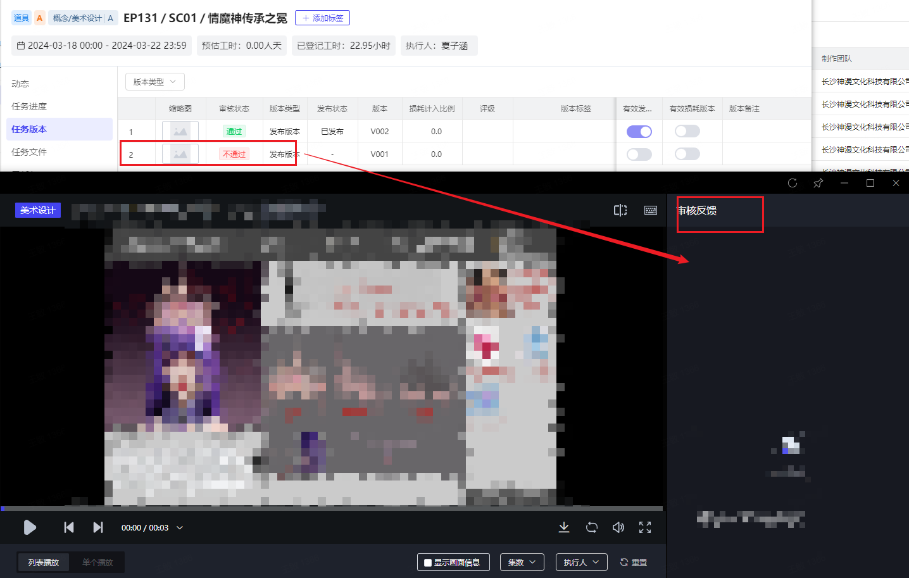
Task: Skip to next clip icon
Action: (x=98, y=527)
